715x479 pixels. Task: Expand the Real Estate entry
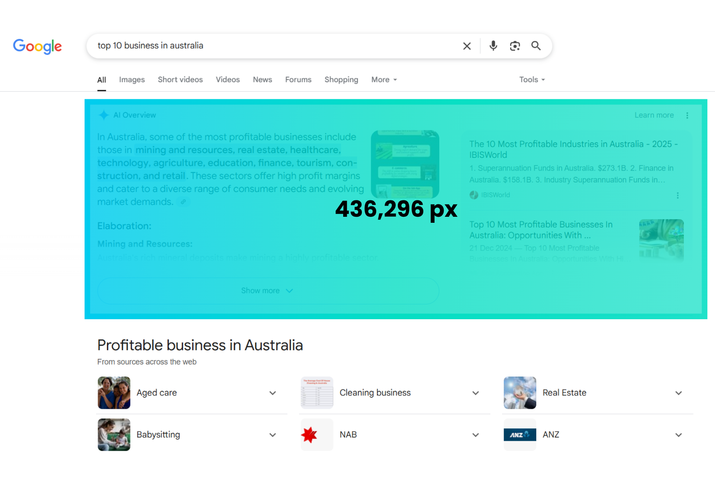point(678,393)
